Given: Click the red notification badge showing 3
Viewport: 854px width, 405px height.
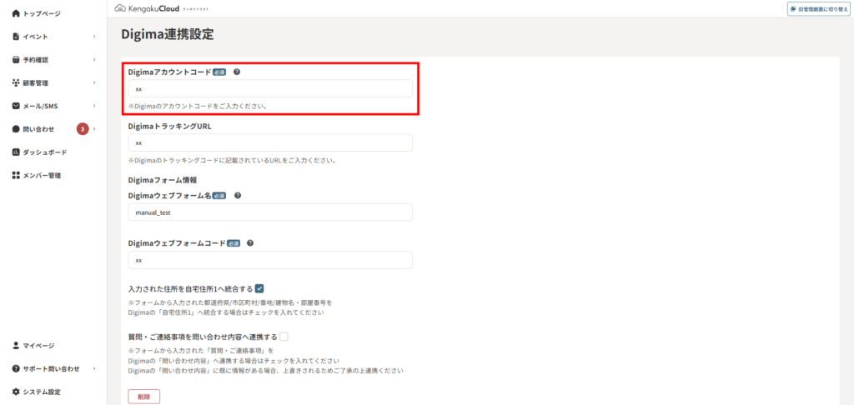Looking at the screenshot, I should pyautogui.click(x=83, y=129).
